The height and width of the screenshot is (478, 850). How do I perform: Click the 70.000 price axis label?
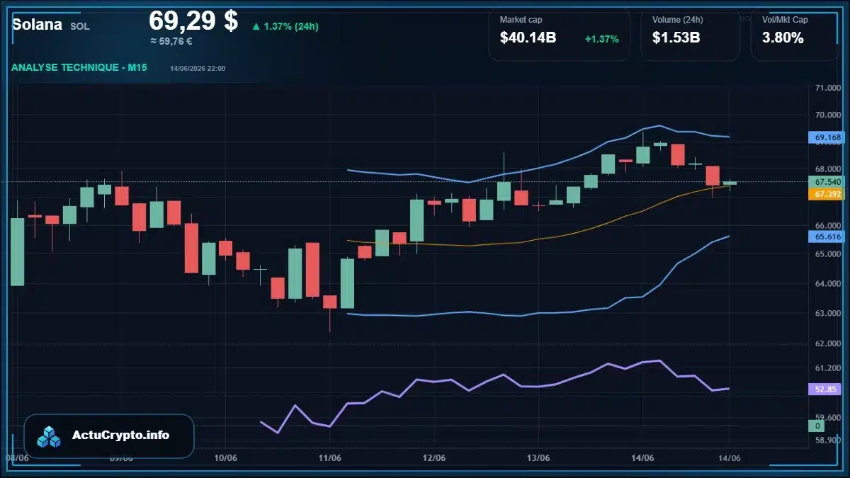click(828, 115)
